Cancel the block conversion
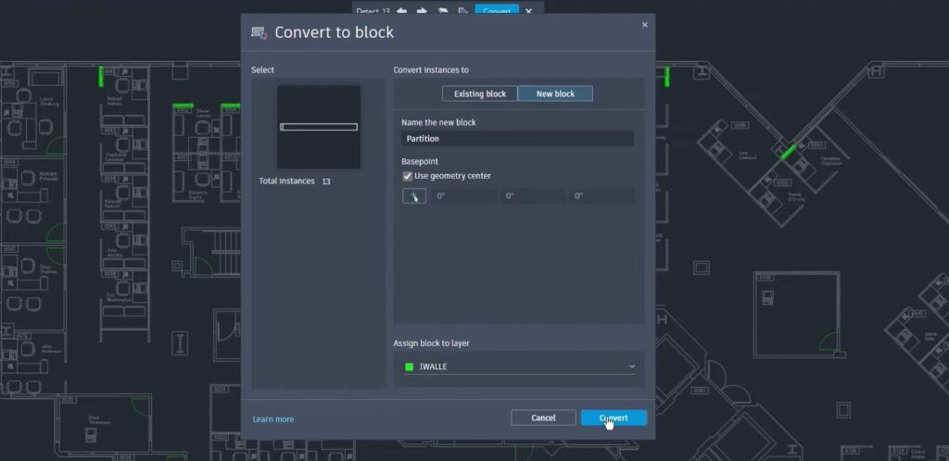The image size is (949, 461). tap(543, 417)
